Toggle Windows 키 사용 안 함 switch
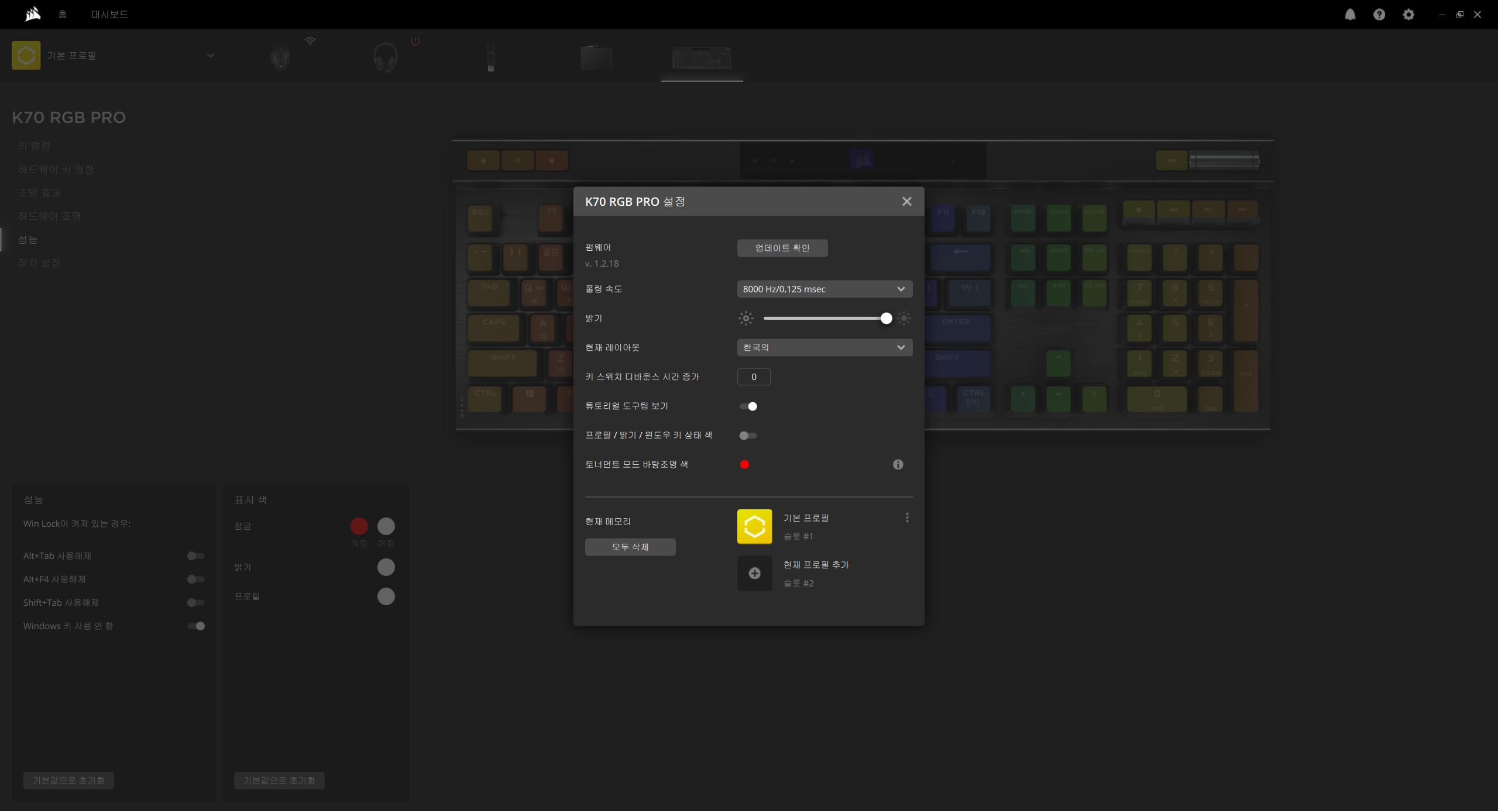Viewport: 1498px width, 811px height. (x=195, y=626)
